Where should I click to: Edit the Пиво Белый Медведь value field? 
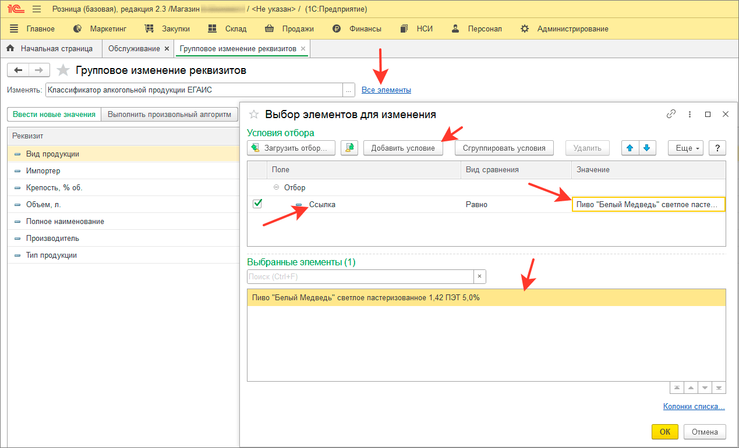(649, 205)
